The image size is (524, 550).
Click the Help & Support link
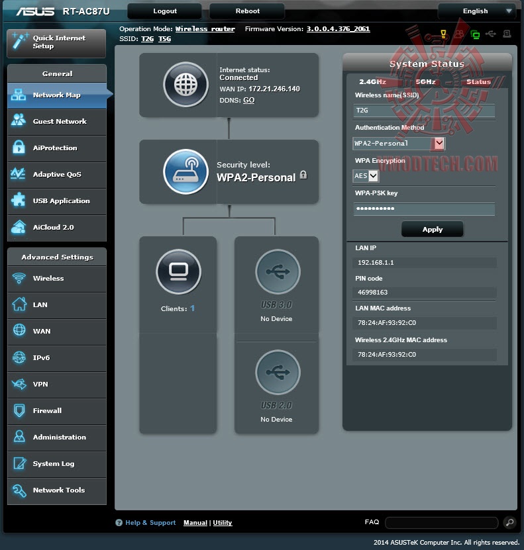coord(150,523)
